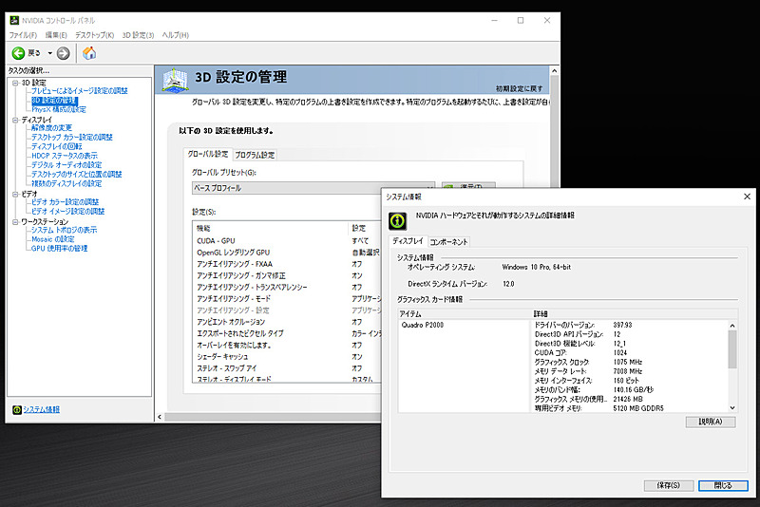Select 複数のディスプレイの設定 tree item
The image size is (760, 507).
tap(66, 183)
